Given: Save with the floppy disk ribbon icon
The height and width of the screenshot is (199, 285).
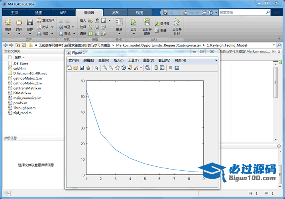Looking at the screenshot, I should [29, 22].
